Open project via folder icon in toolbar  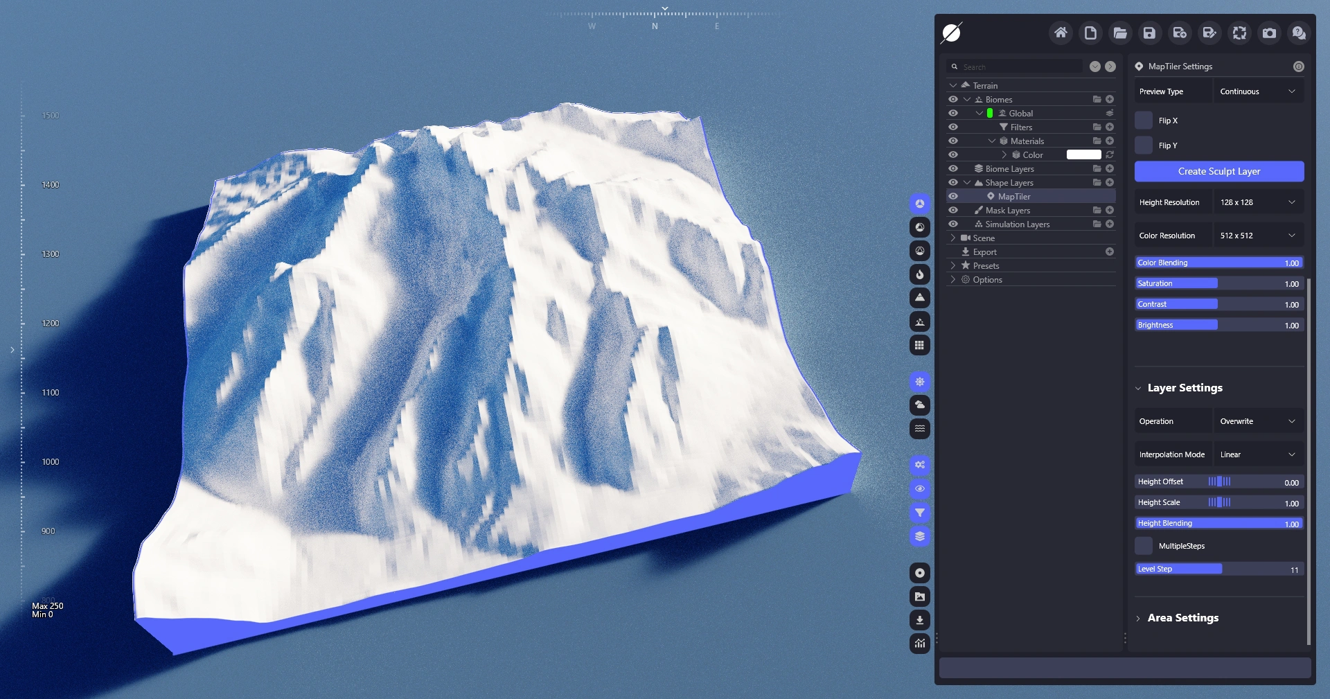[1119, 33]
